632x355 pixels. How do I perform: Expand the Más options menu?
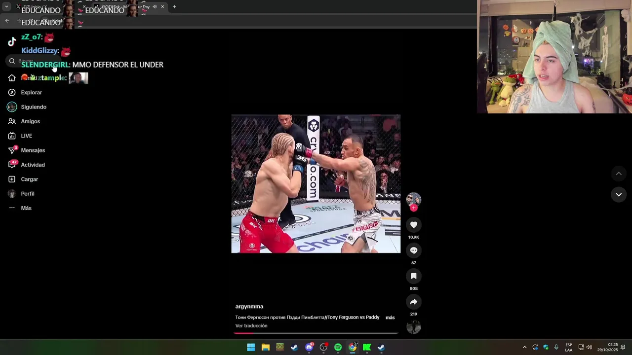click(20, 208)
